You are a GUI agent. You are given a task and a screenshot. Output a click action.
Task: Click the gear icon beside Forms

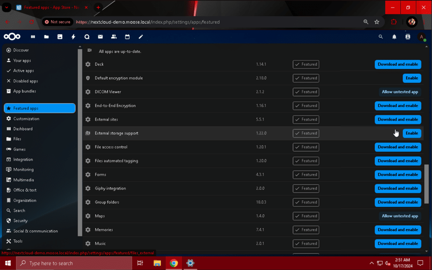coord(88,175)
